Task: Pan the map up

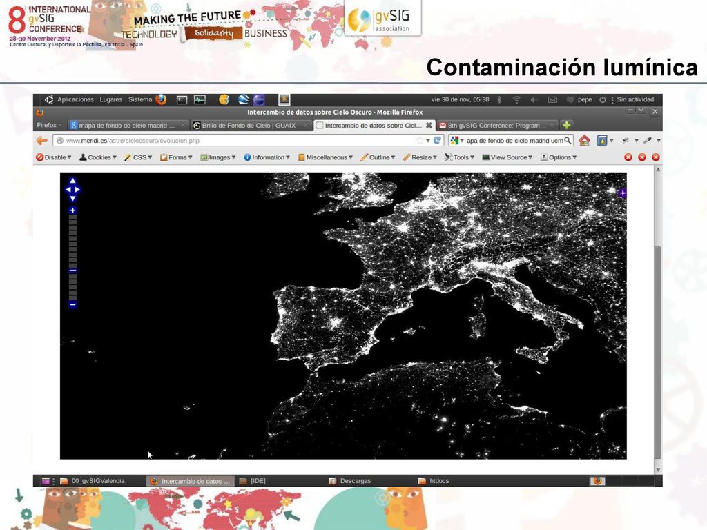Action: pos(72,181)
